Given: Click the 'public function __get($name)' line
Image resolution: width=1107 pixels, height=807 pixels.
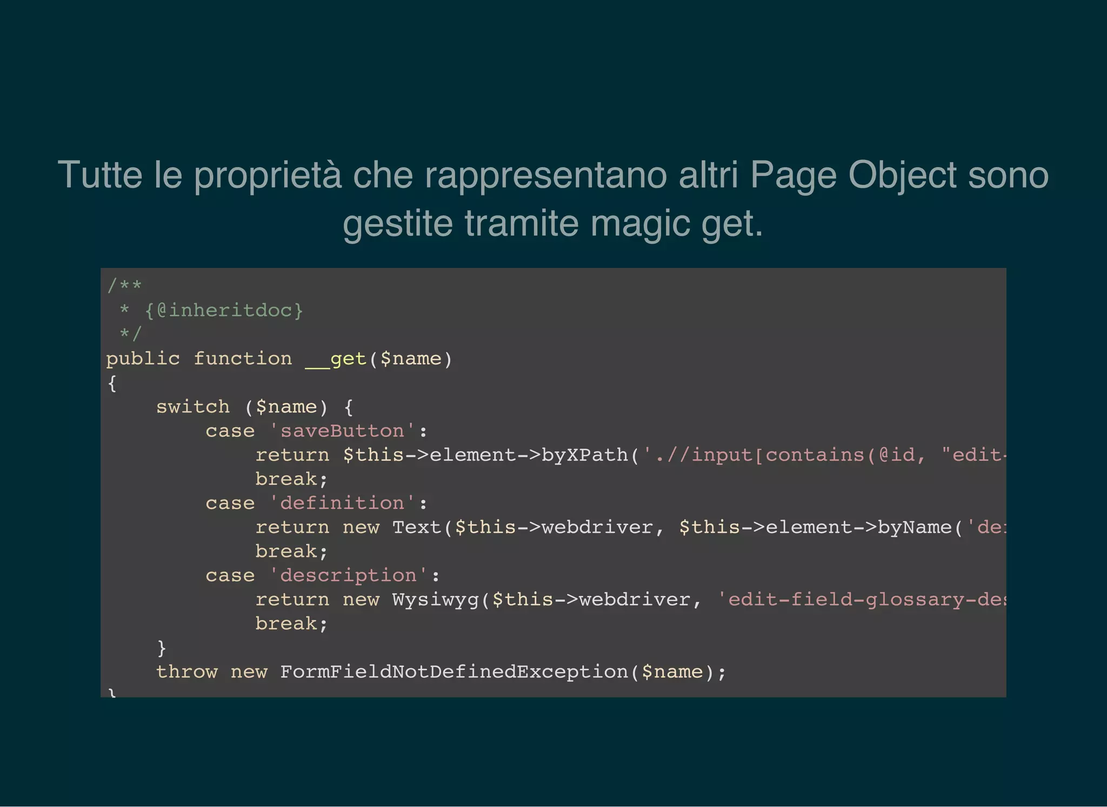Looking at the screenshot, I should [279, 359].
